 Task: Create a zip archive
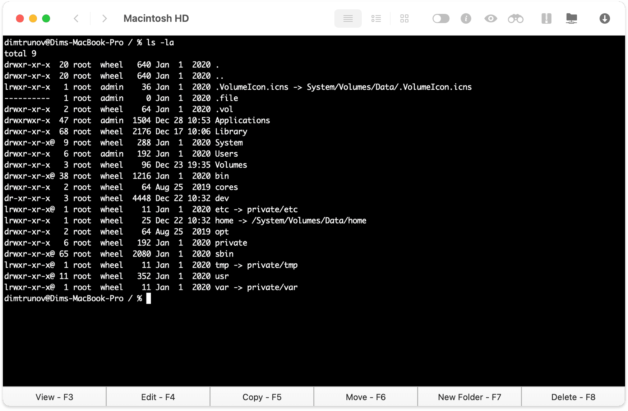coord(546,18)
